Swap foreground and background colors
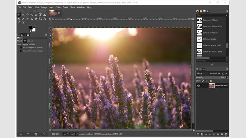This screenshot has width=246, height=138. [x=34, y=26]
